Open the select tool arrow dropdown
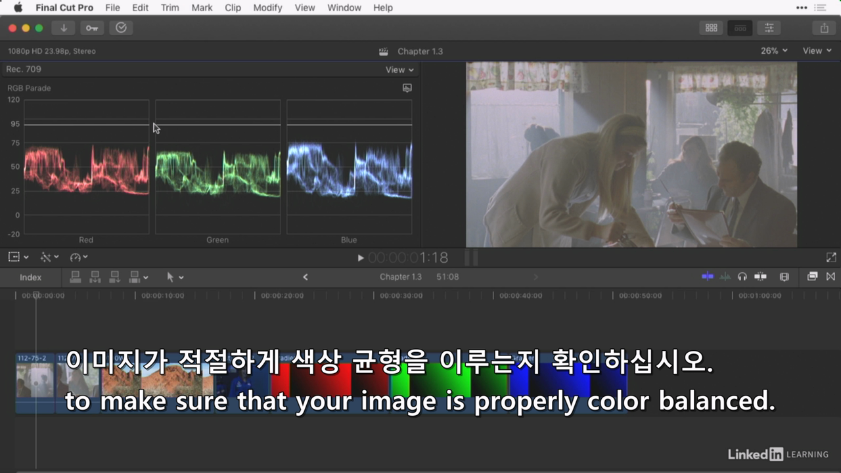Viewport: 841px width, 473px height. tap(175, 277)
